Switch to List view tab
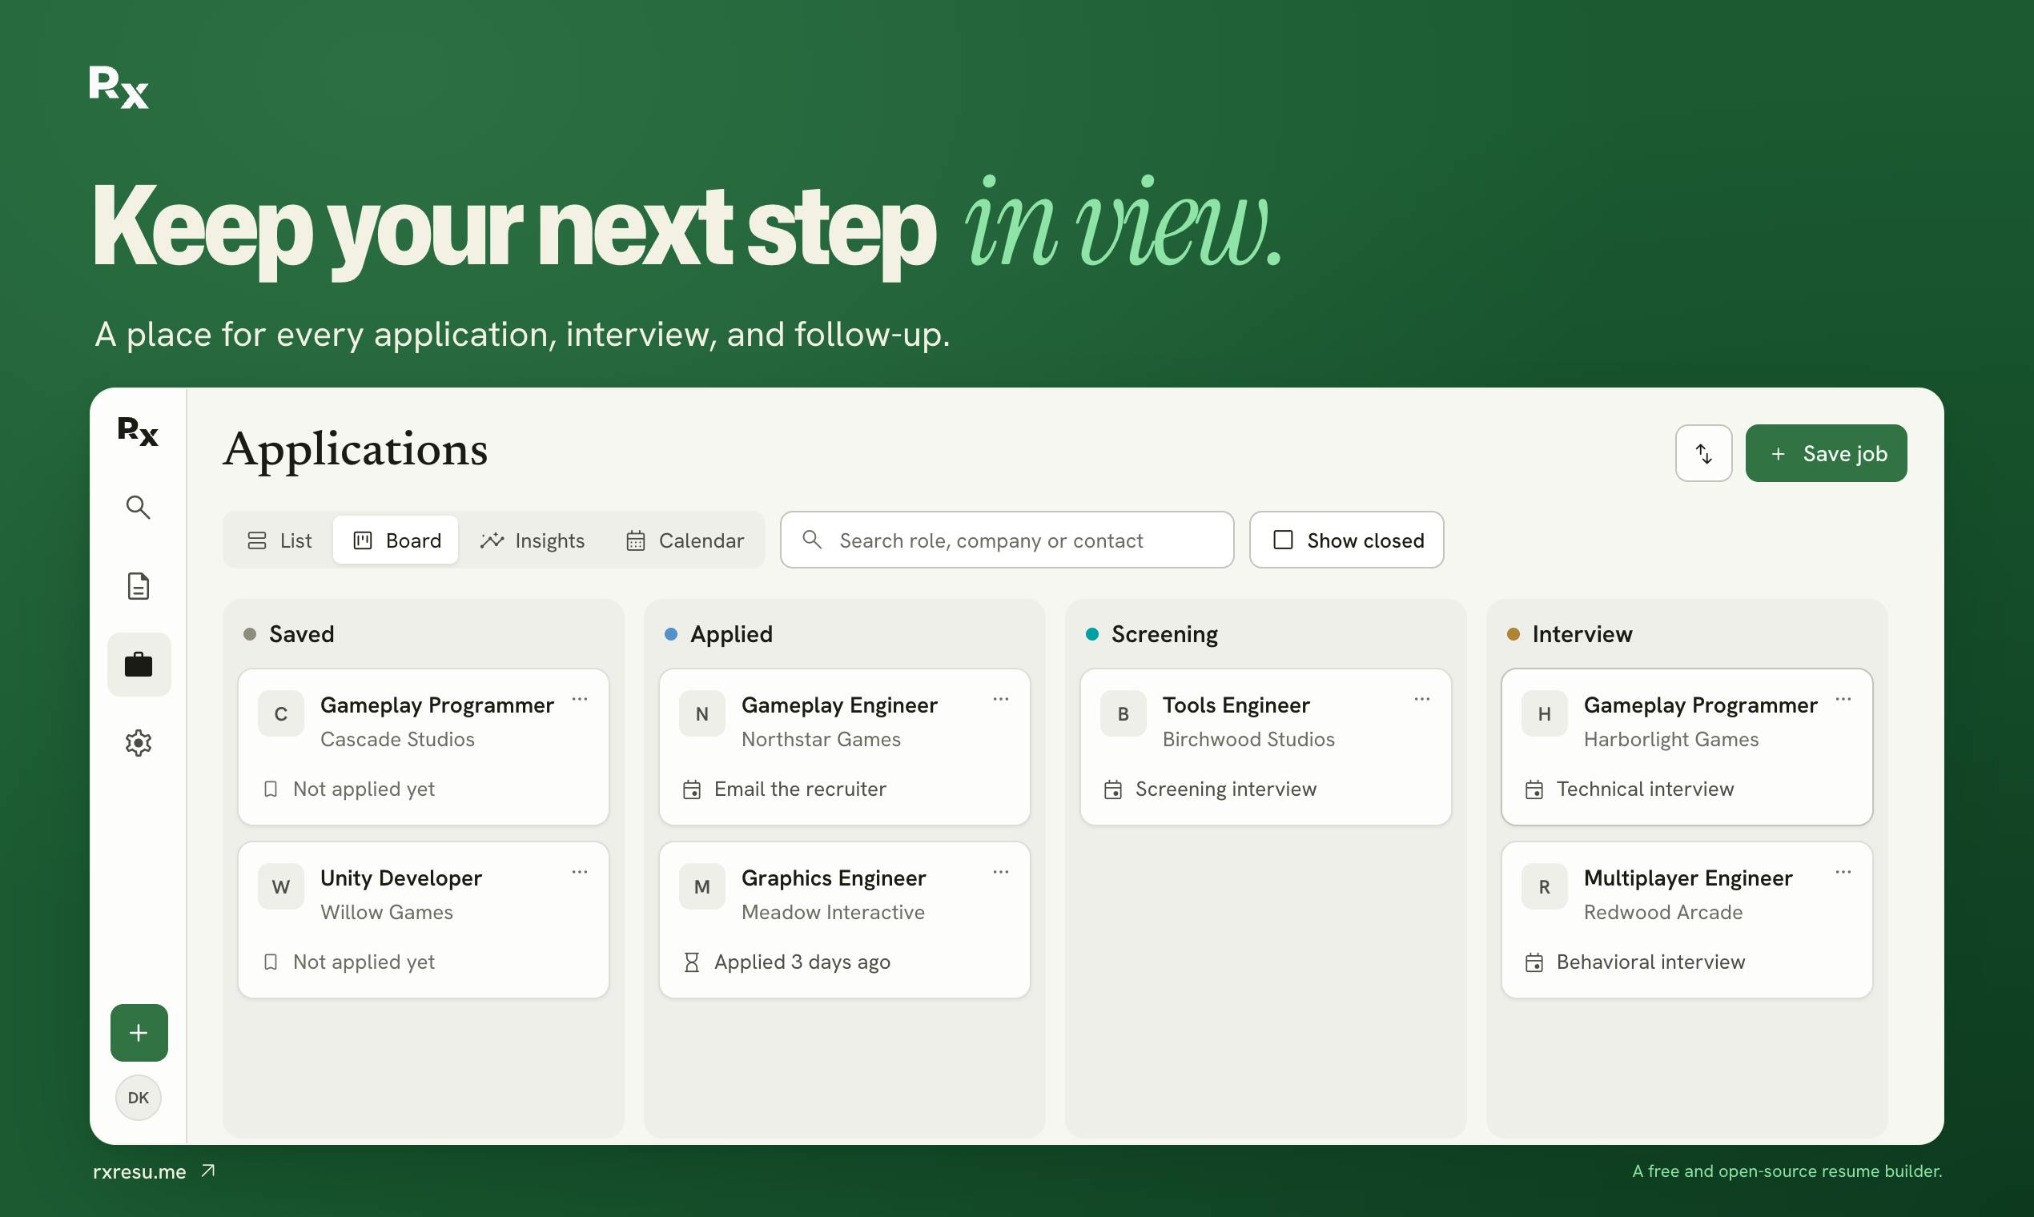 point(279,540)
